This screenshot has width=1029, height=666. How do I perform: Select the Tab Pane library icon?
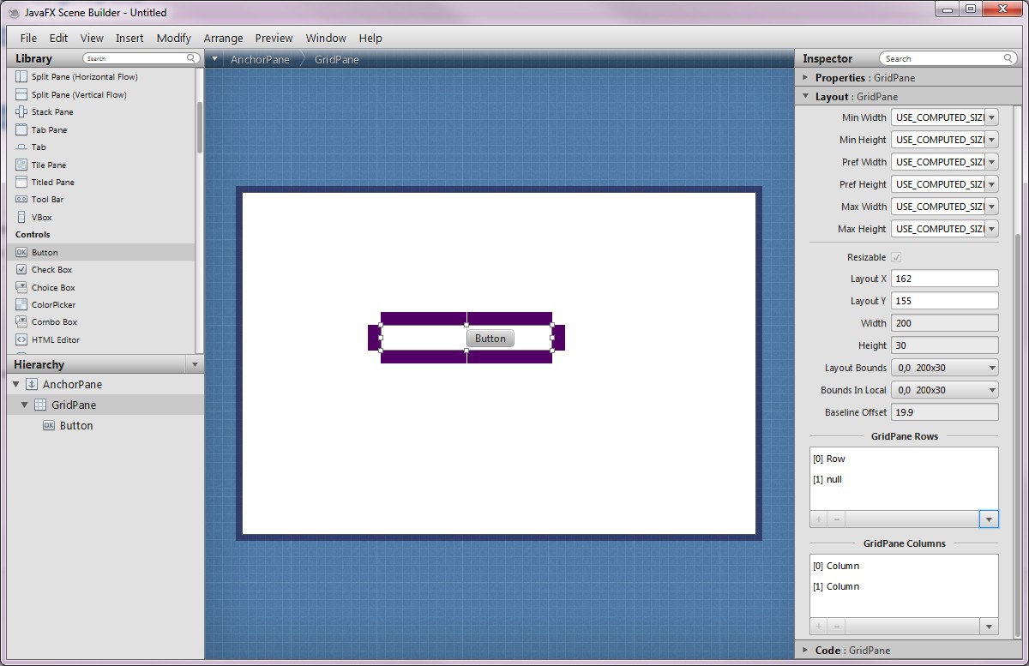click(x=21, y=130)
